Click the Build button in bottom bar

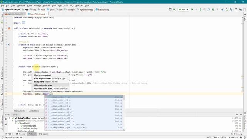pyautogui.click(x=32, y=134)
